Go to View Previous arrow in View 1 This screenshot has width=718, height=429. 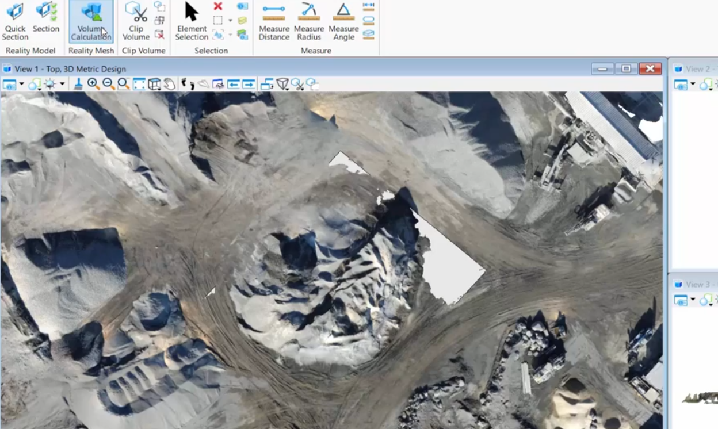234,85
